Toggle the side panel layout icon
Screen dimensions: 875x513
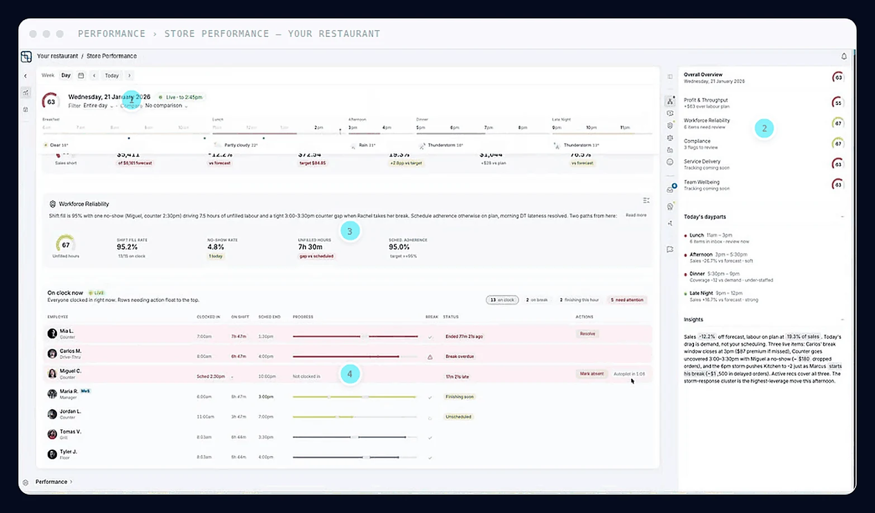pos(670,77)
